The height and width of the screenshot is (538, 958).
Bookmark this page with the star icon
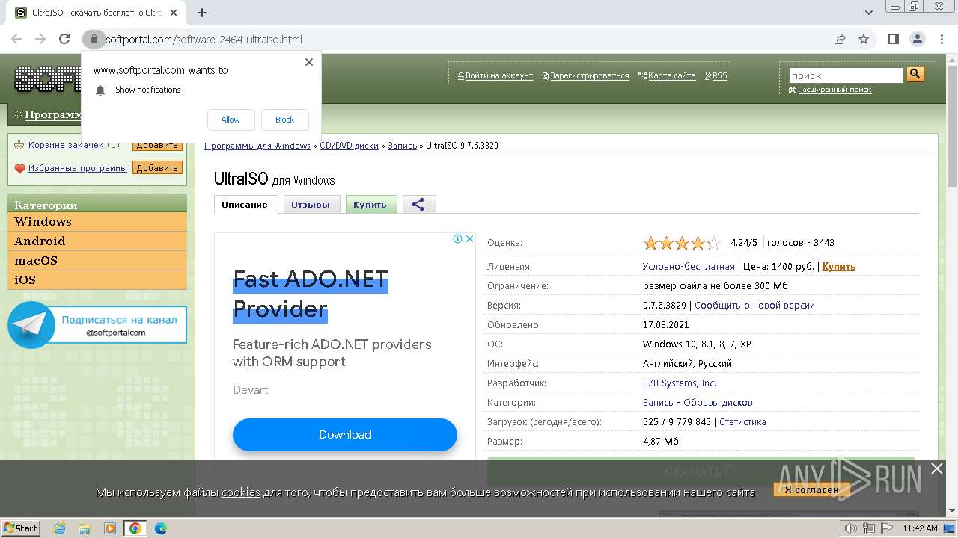click(x=864, y=39)
